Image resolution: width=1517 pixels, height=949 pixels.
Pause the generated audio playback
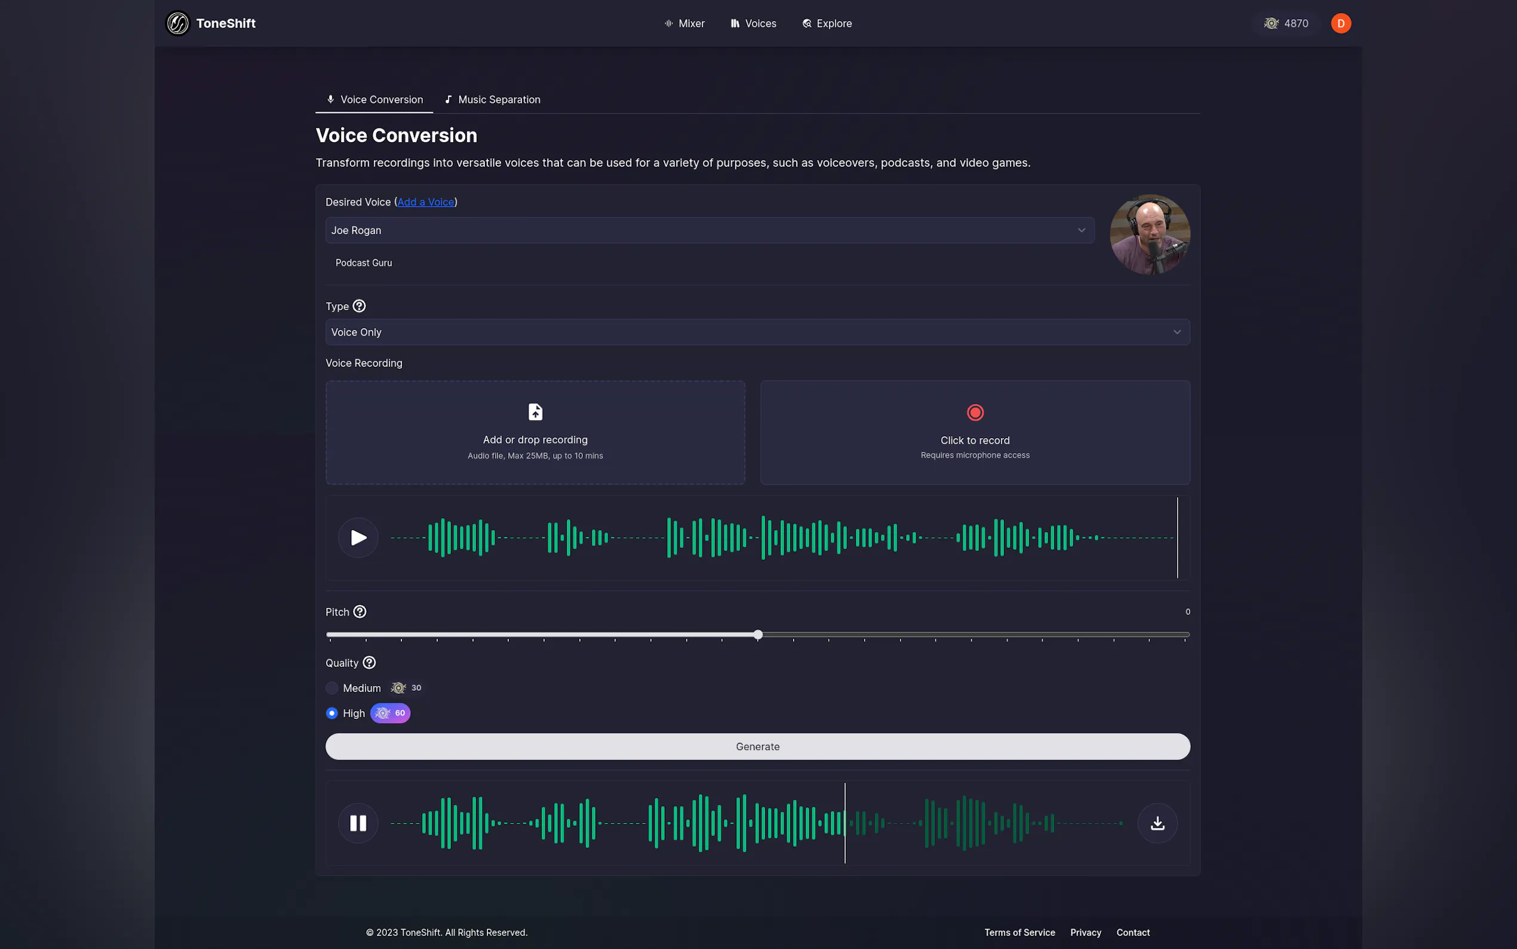click(358, 823)
